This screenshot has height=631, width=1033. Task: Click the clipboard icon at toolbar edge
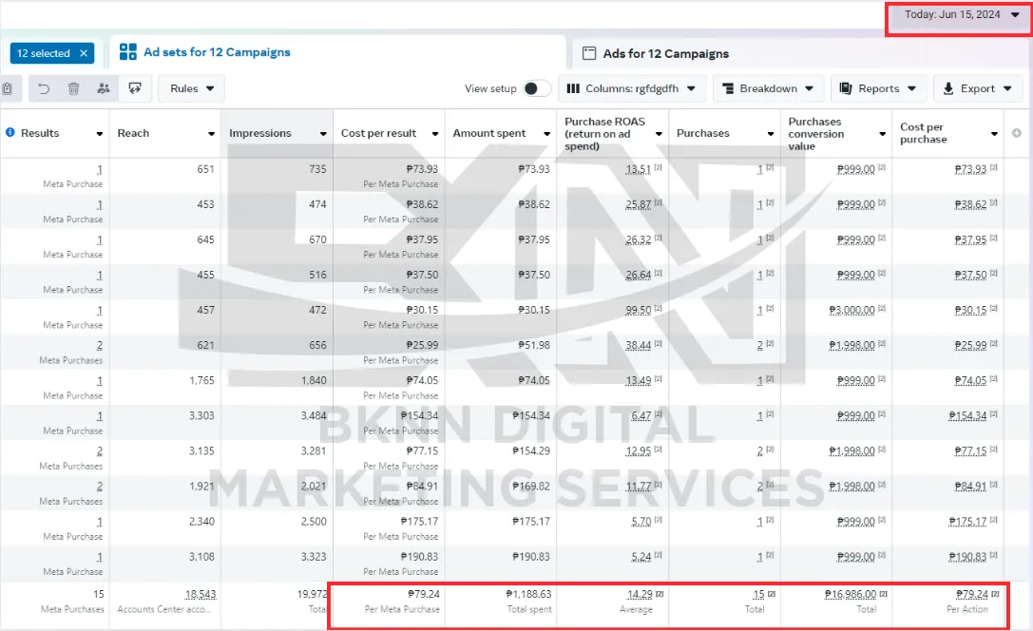coord(7,88)
